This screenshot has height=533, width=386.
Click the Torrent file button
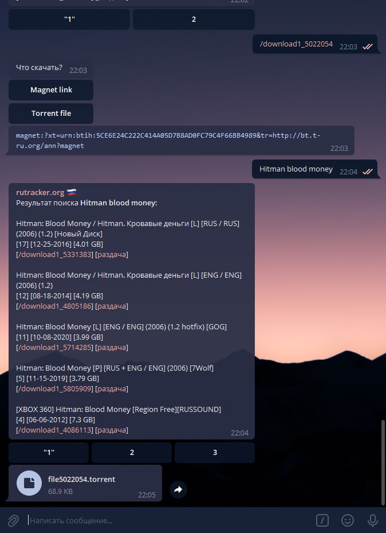(x=51, y=113)
